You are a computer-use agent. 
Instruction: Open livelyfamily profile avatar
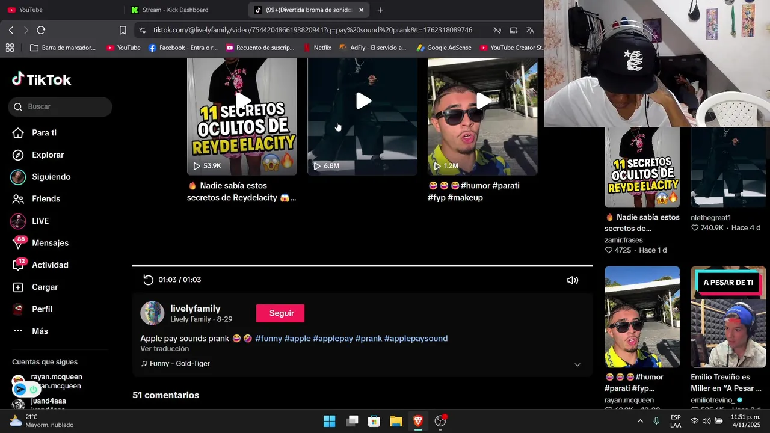[152, 313]
